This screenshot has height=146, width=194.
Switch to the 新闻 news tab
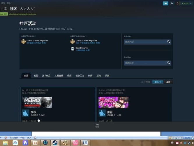point(90,76)
